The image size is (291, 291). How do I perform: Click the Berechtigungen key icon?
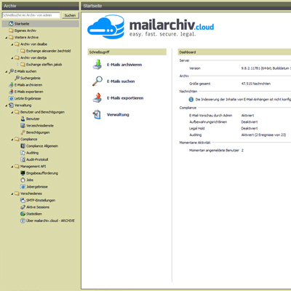pyautogui.click(x=23, y=132)
